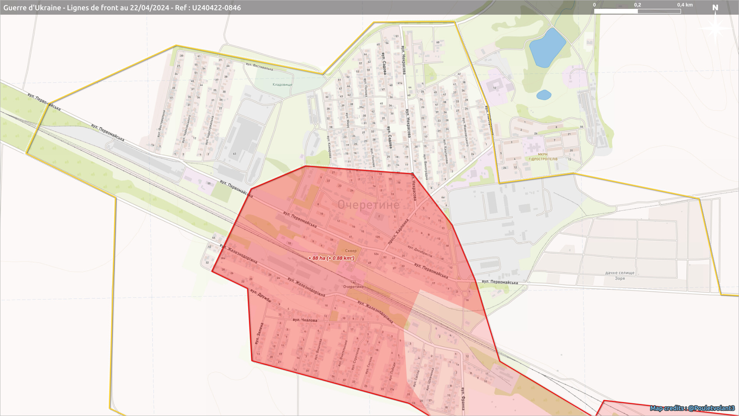Click the Map credits @Pouletvolant3 link
739x416 pixels.
pyautogui.click(x=692, y=408)
